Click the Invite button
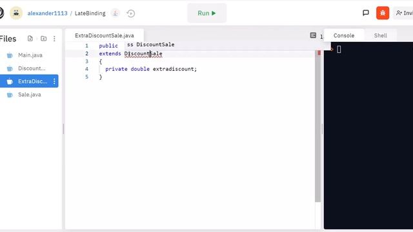413x232 pixels. [404, 13]
